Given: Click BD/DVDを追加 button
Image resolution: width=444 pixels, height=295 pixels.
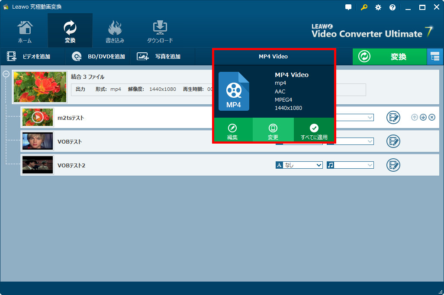Looking at the screenshot, I should [98, 57].
